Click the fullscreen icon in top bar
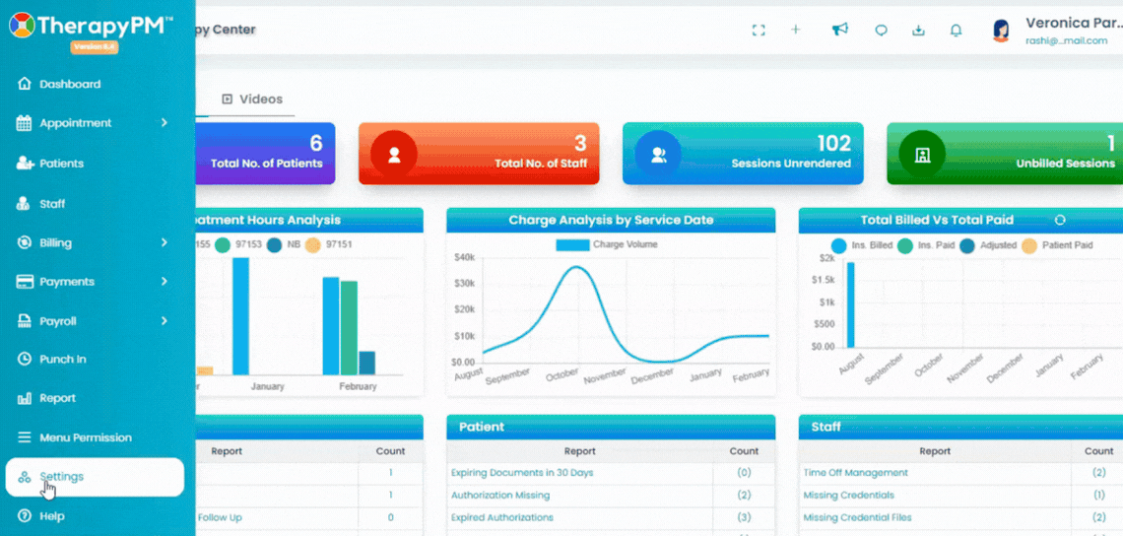Screen dimensions: 1123x536 click(759, 31)
